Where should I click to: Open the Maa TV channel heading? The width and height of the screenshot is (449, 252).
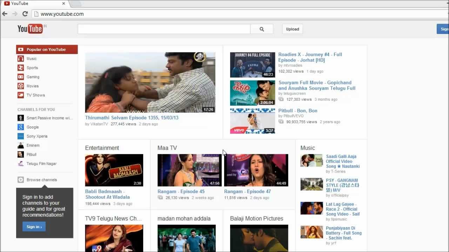click(167, 148)
